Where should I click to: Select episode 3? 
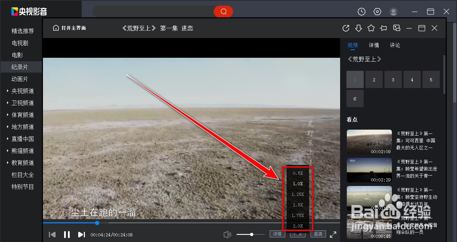[x=393, y=80]
